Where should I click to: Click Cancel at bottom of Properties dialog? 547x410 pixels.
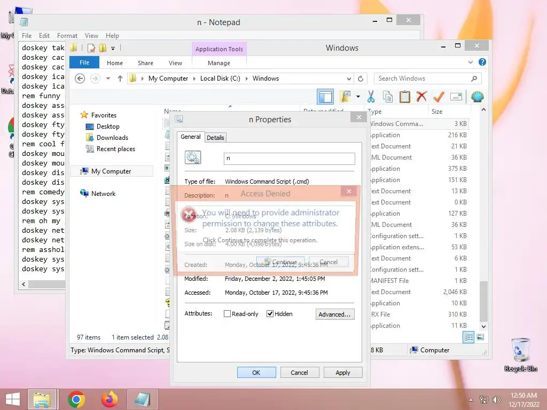(x=299, y=373)
